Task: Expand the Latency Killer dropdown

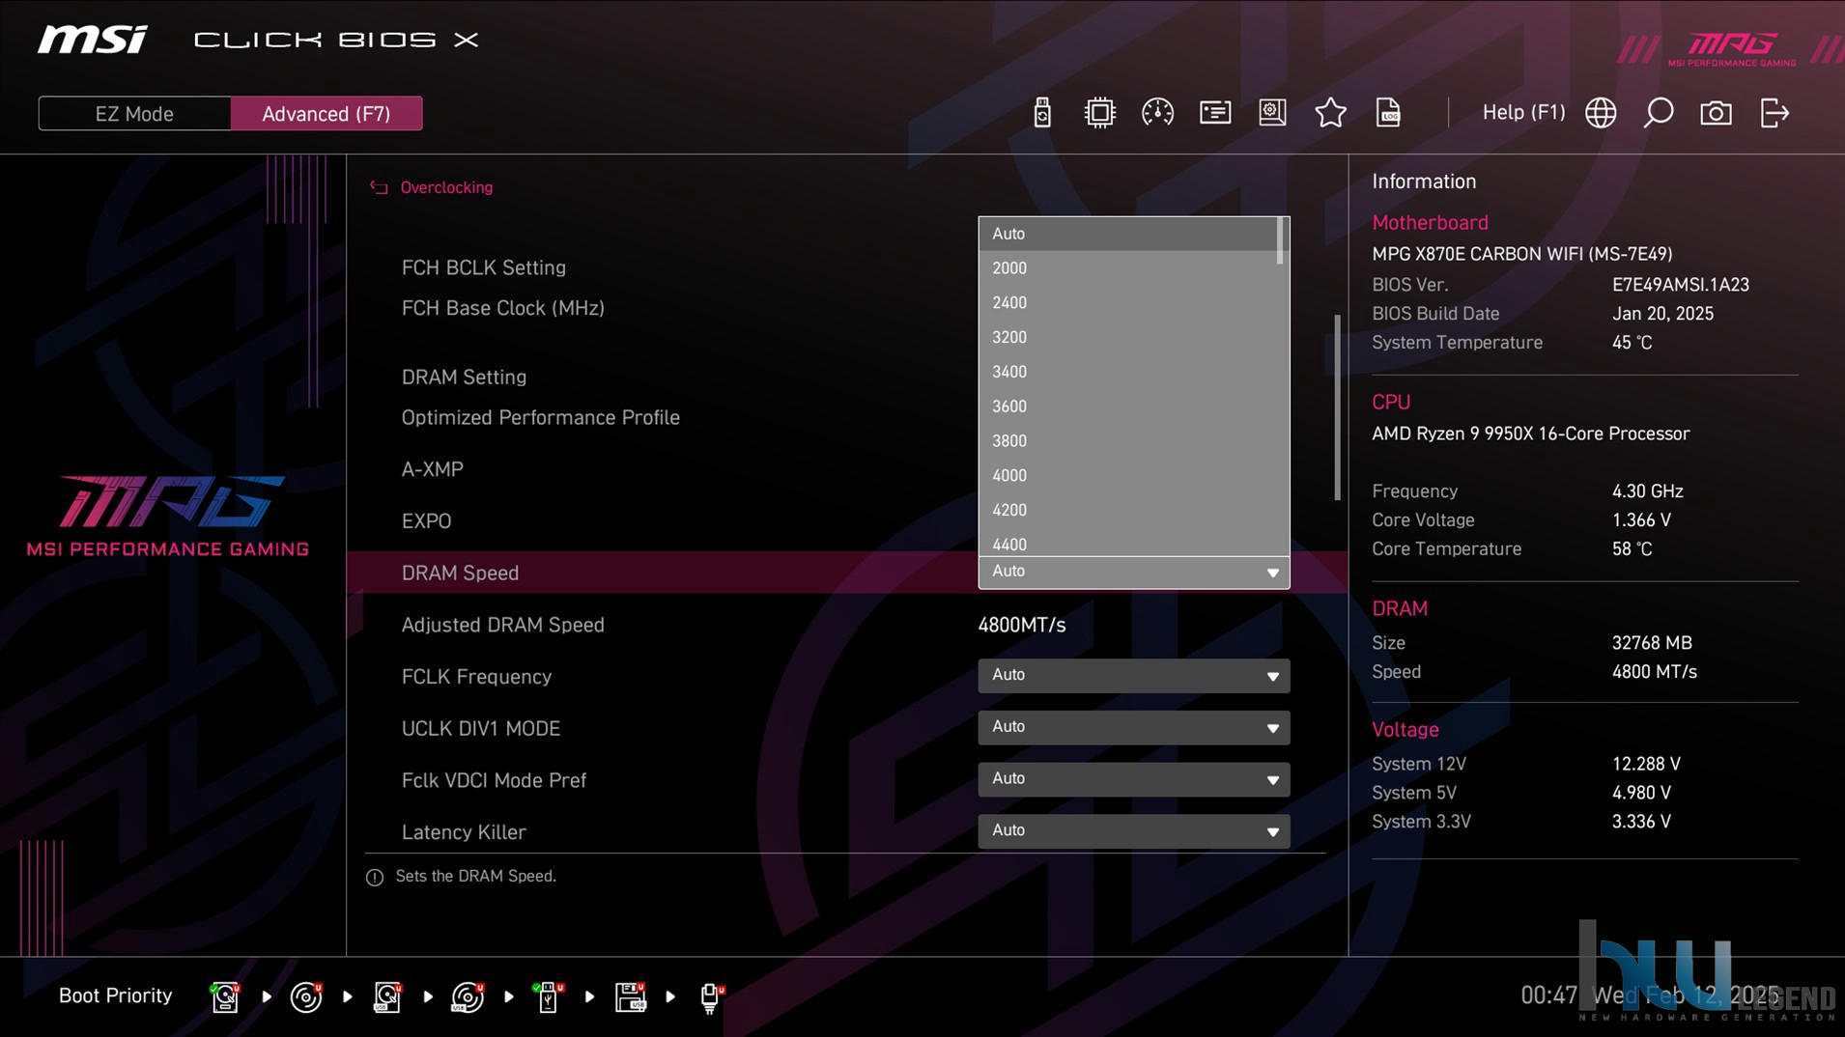Action: pos(1134,831)
